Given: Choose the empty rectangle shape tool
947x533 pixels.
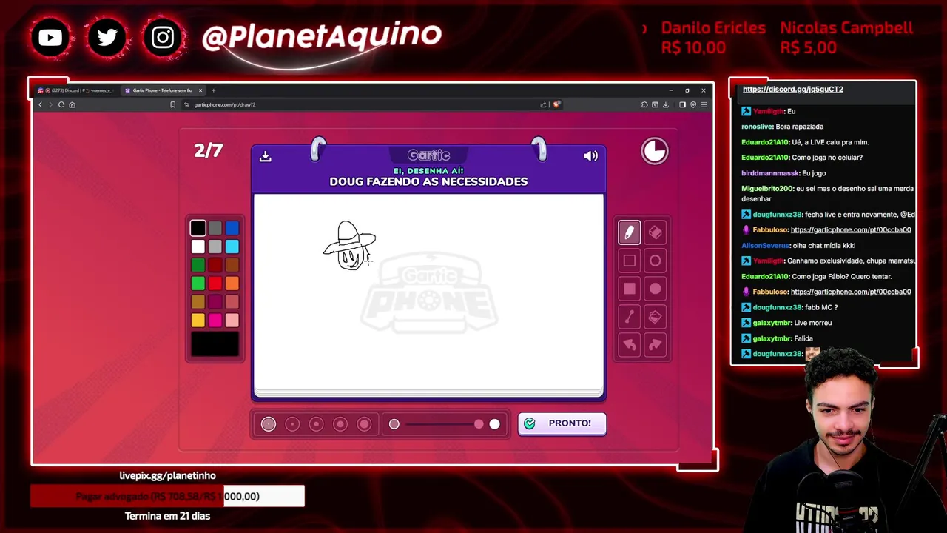Looking at the screenshot, I should click(x=629, y=261).
